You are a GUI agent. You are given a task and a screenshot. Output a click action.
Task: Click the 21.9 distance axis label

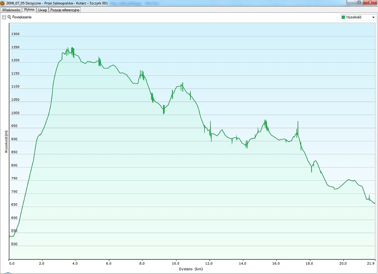[371, 263]
